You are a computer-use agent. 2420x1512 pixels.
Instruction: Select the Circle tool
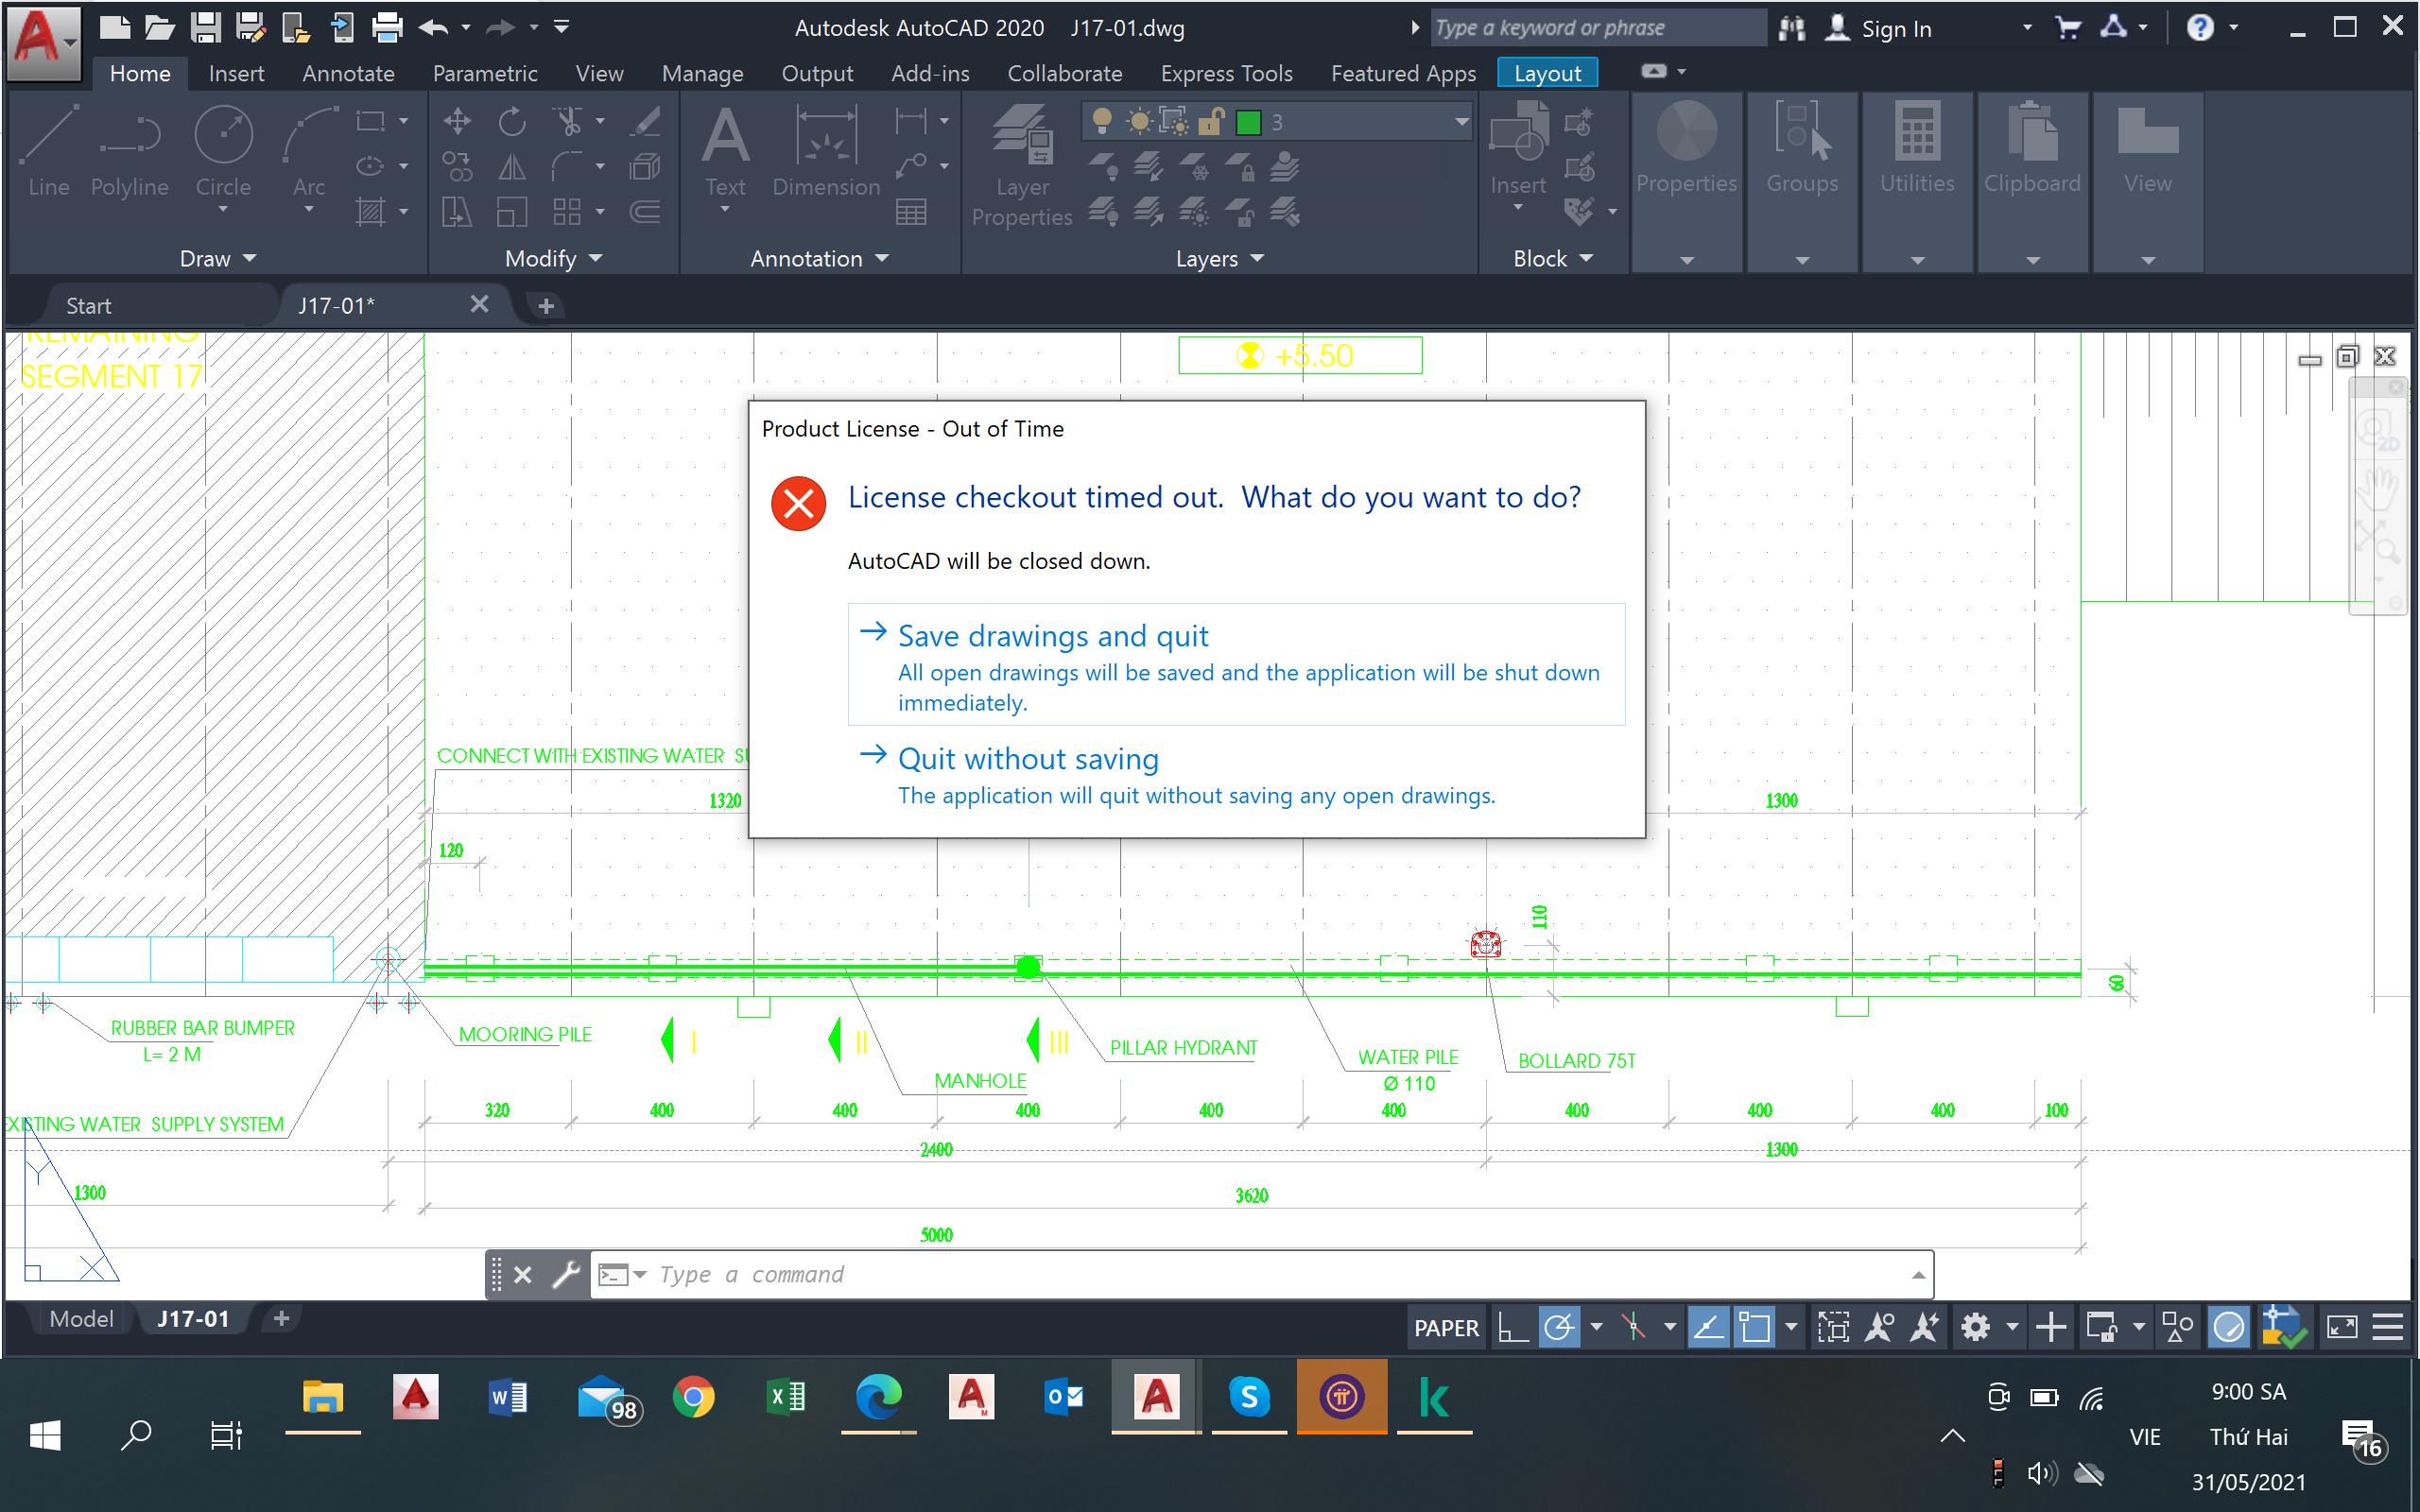pyautogui.click(x=223, y=150)
